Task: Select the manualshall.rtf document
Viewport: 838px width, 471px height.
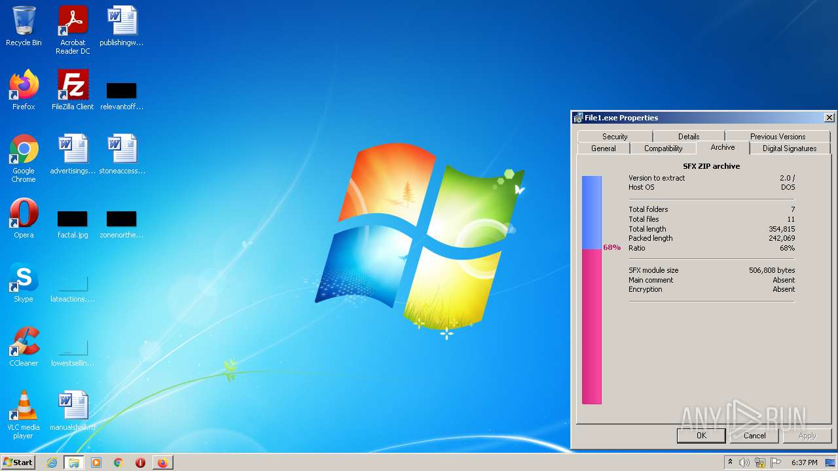Action: (73, 411)
